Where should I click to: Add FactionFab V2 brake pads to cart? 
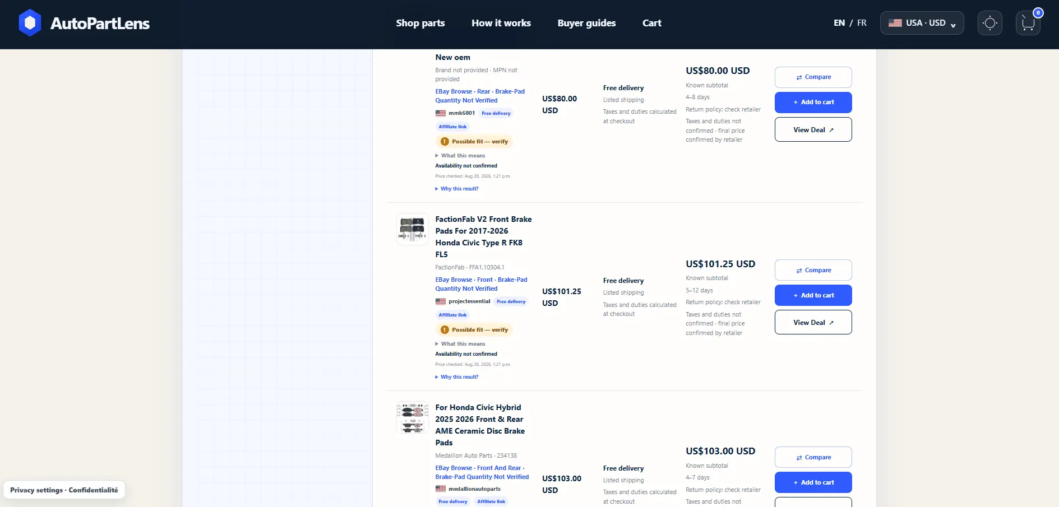point(813,295)
